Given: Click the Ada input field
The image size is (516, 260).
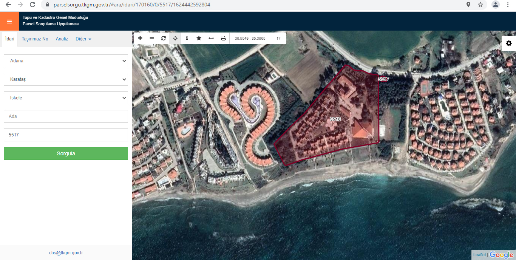Looking at the screenshot, I should [66, 116].
